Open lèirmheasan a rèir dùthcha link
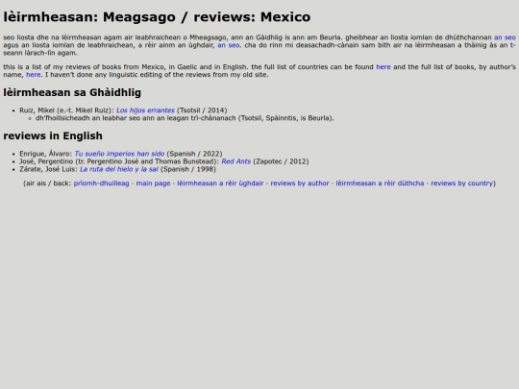The image size is (519, 389). pyautogui.click(x=380, y=183)
